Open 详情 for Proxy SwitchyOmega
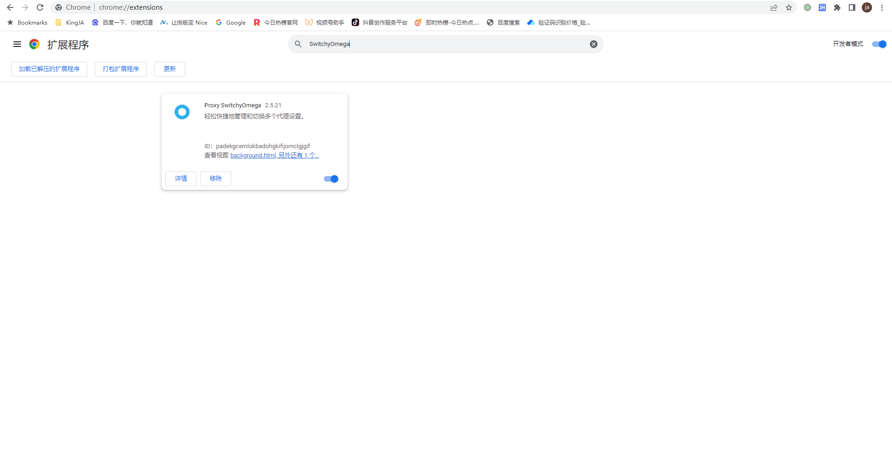The image size is (892, 465). (x=181, y=179)
